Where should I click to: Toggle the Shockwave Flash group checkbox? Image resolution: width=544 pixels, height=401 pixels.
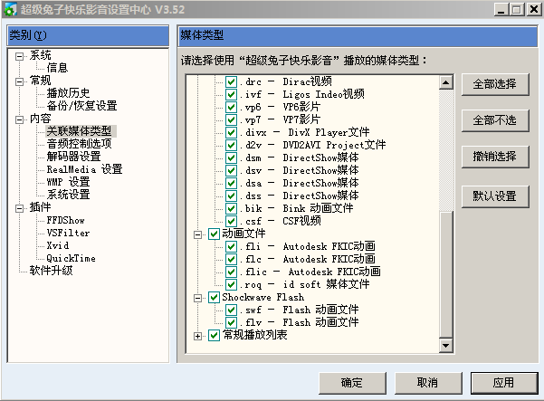click(x=214, y=297)
